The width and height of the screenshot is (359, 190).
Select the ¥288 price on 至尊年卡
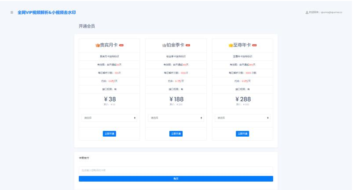click(242, 99)
